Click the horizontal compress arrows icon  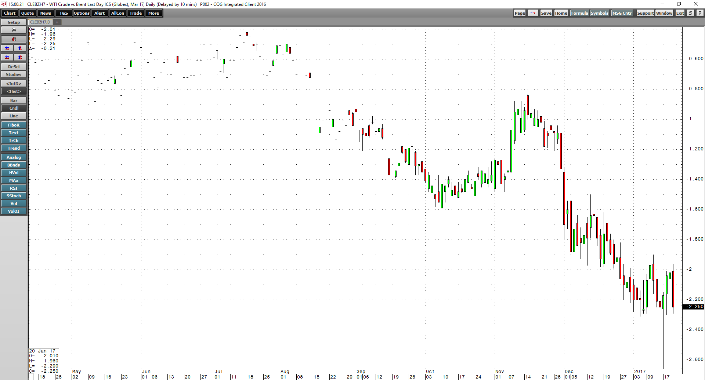(x=7, y=58)
